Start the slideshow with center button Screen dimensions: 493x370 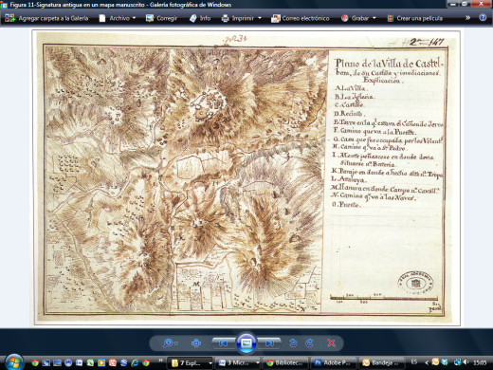[246, 342]
